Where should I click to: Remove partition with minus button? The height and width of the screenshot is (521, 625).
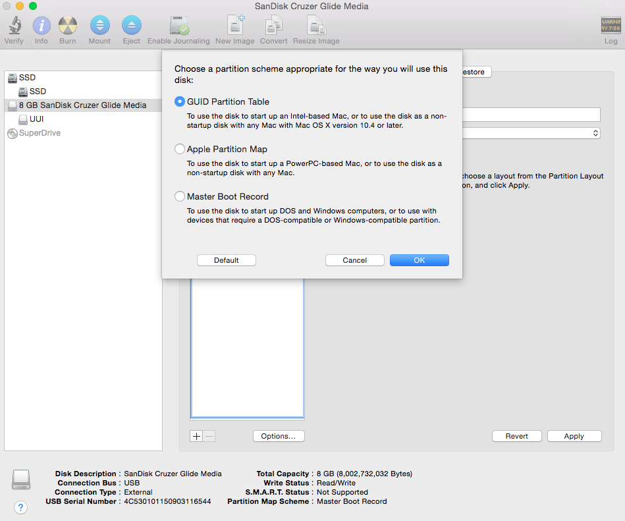pos(209,436)
